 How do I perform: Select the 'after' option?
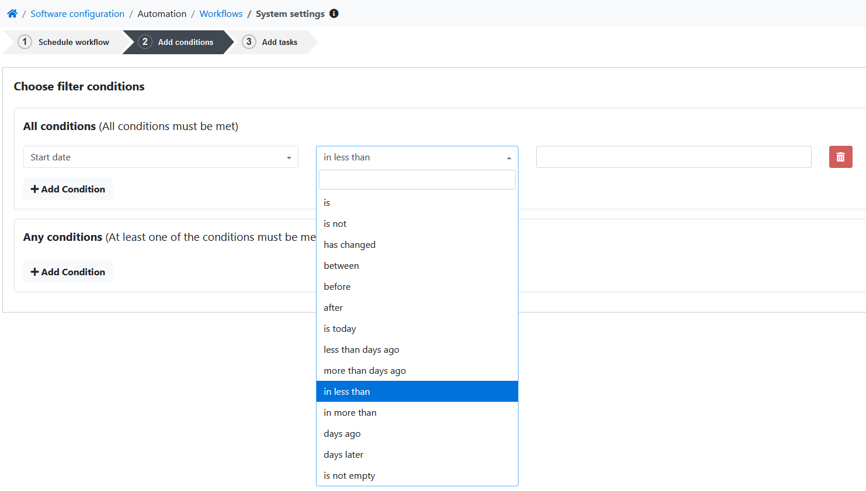click(x=417, y=307)
